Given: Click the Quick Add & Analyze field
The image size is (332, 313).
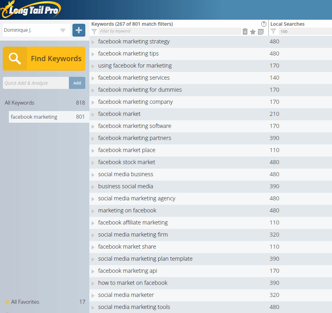Looking at the screenshot, I should 36,83.
